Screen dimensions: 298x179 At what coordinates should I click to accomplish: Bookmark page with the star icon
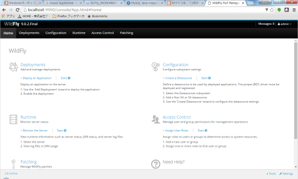pyautogui.click(x=272, y=10)
